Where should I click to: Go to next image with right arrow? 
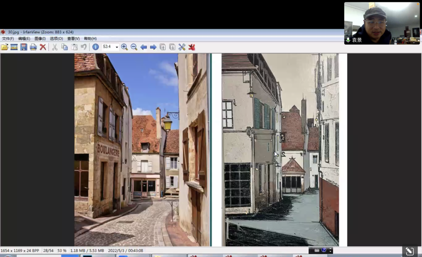(x=153, y=47)
